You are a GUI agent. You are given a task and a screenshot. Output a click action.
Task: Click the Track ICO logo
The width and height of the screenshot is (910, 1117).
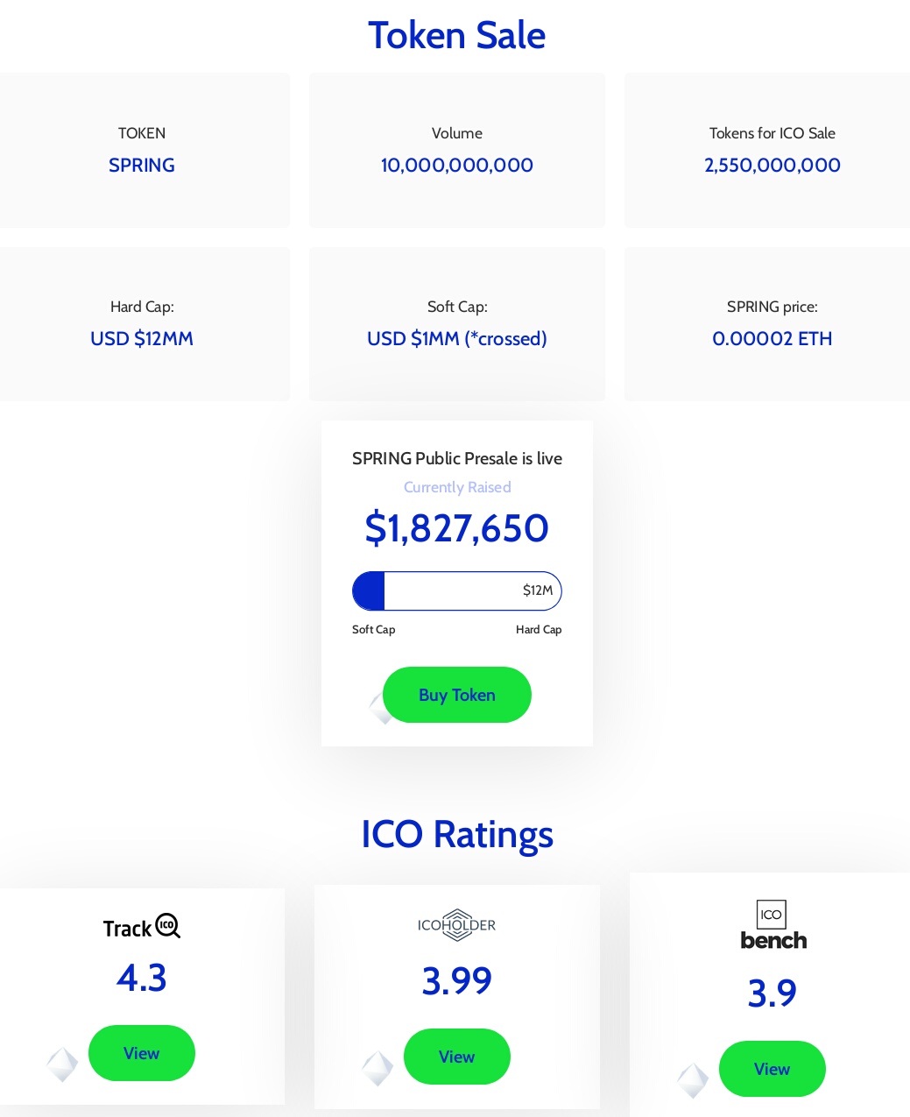142,927
